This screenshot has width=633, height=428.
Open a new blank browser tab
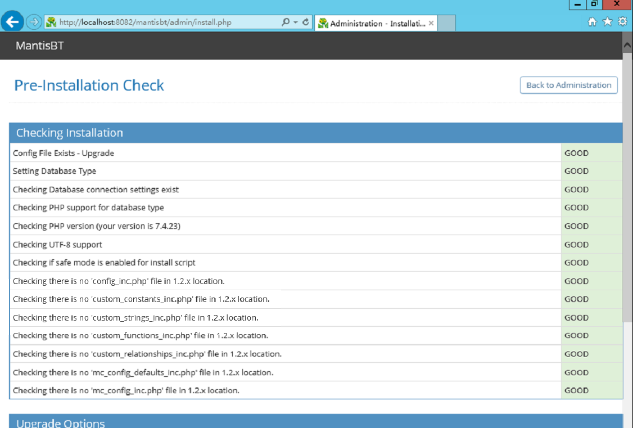point(446,23)
